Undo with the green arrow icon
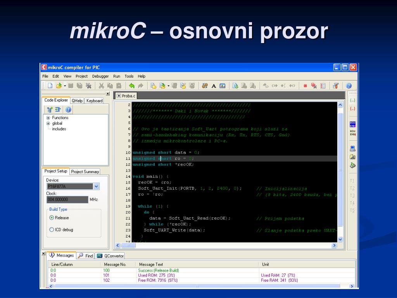The height and width of the screenshot is (298, 397). pos(132,86)
